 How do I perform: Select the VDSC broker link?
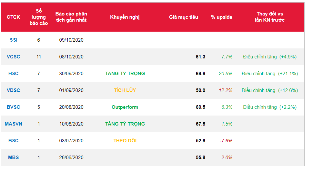click(14, 90)
